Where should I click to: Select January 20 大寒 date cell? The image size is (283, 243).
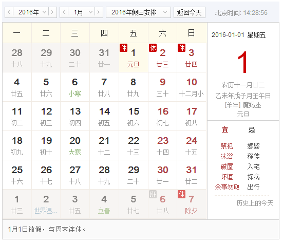[x=75, y=145]
